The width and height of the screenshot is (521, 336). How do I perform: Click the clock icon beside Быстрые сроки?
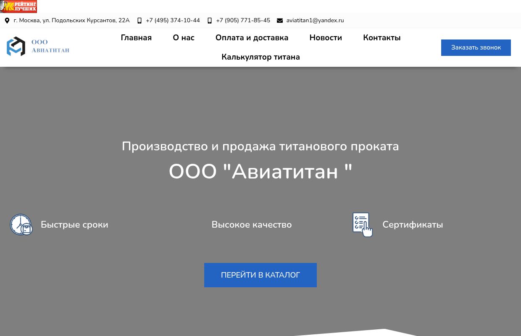pyautogui.click(x=21, y=225)
